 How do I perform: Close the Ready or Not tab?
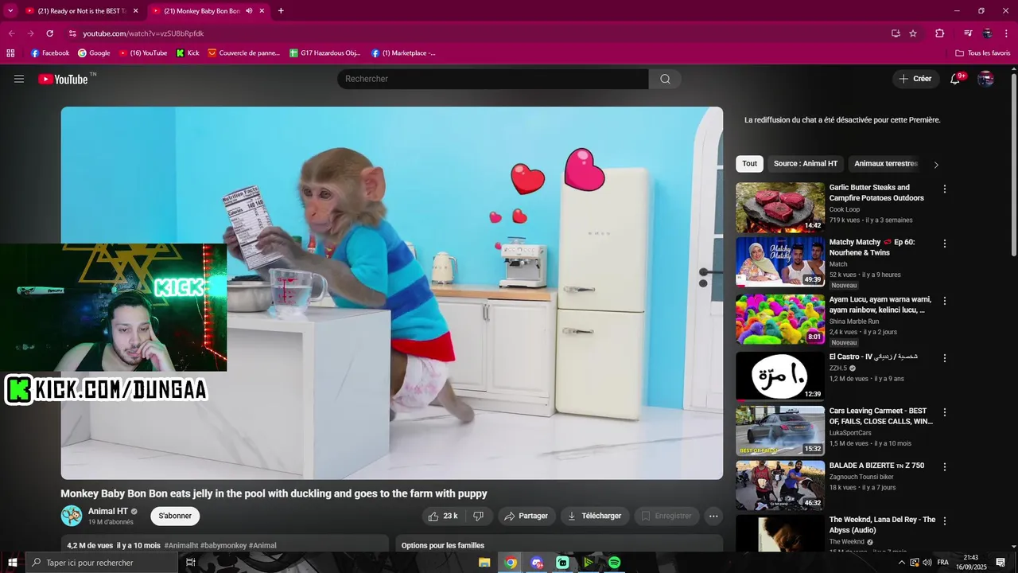coord(135,11)
